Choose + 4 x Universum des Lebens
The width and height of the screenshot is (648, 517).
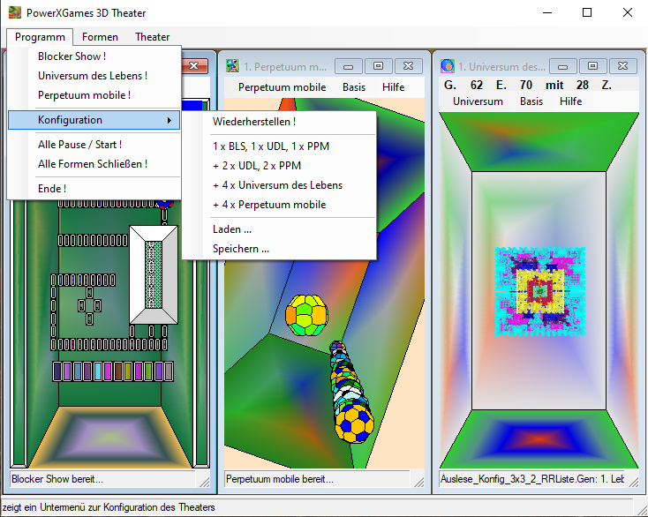pyautogui.click(x=279, y=185)
